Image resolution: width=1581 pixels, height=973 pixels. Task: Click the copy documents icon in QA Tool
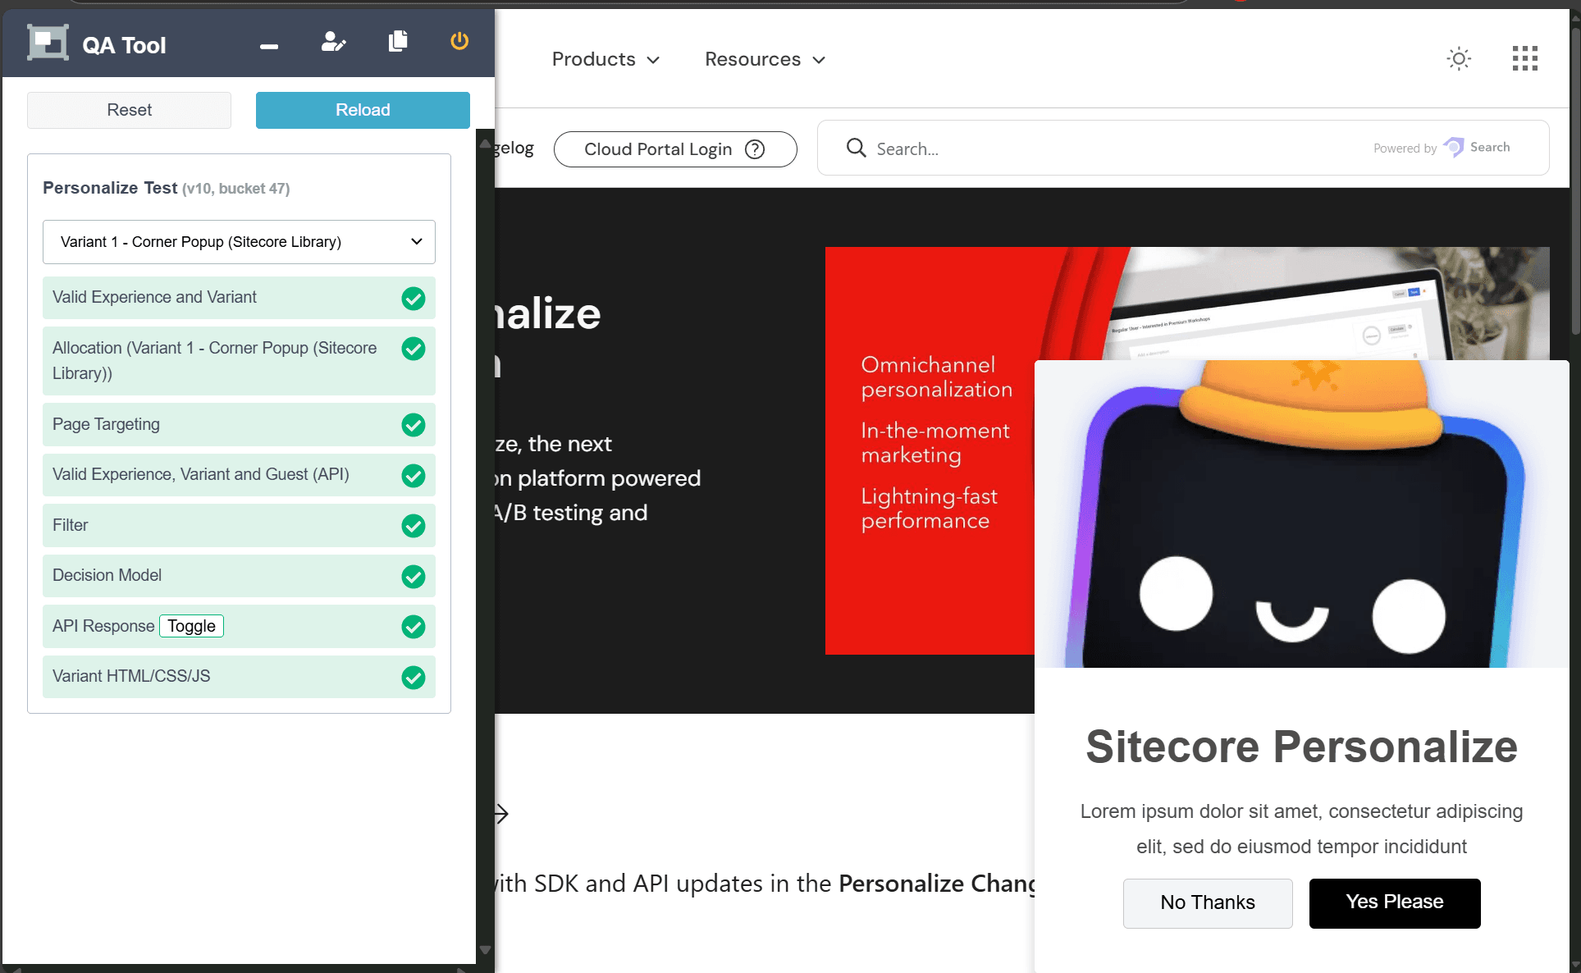tap(398, 41)
